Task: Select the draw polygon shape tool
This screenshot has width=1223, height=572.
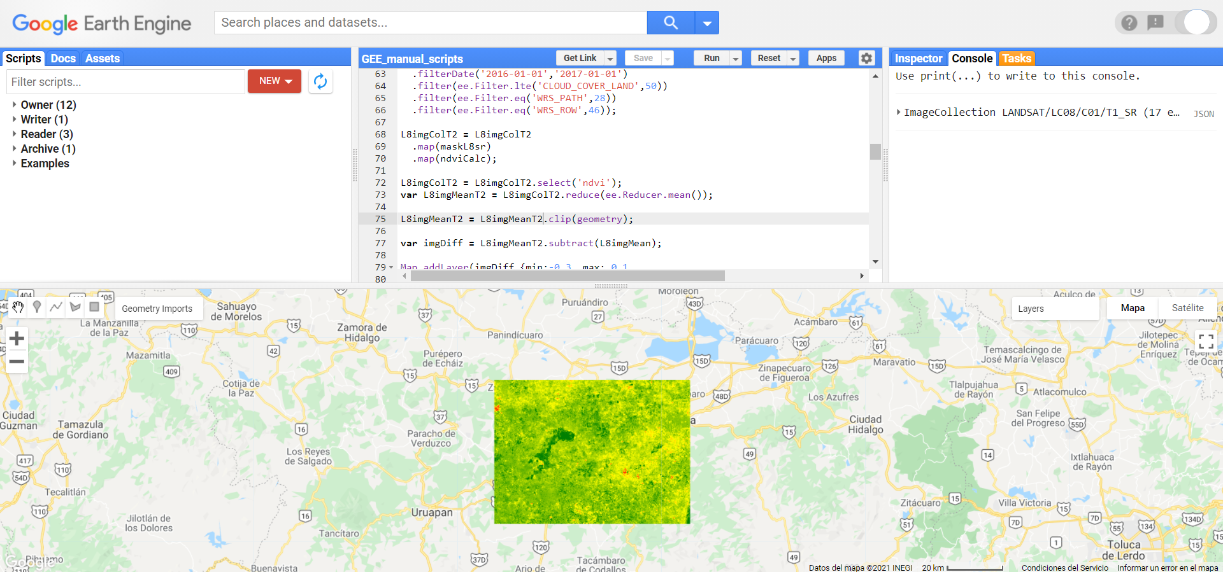Action: click(x=75, y=307)
